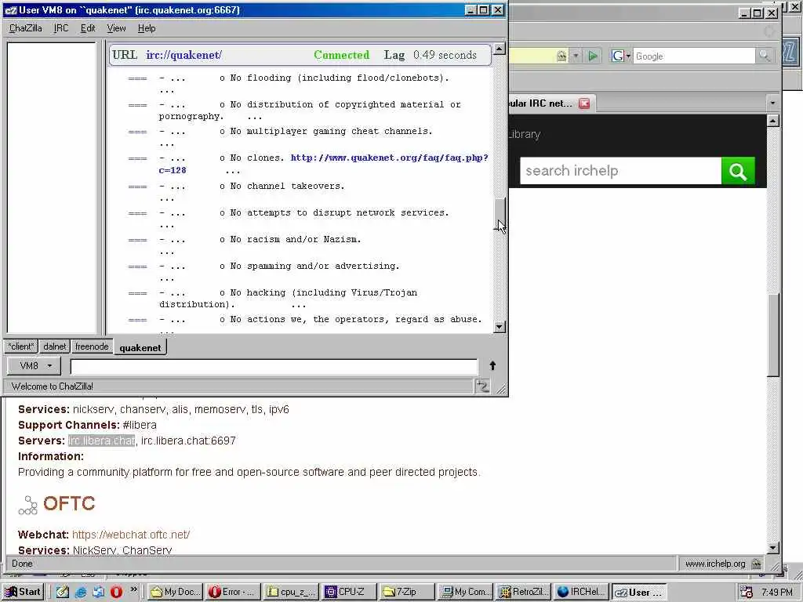Open the address bar history dropdown
Screen dimensions: 803x602
(576, 56)
